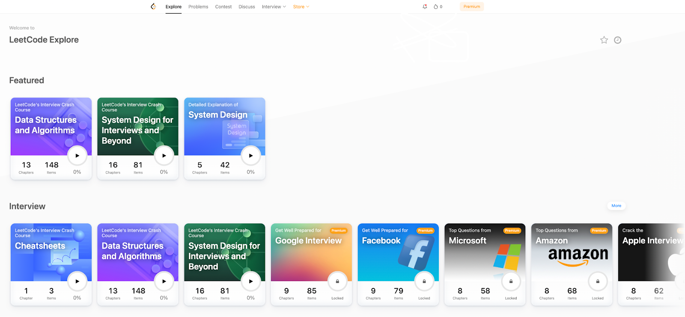
Task: Play Interview section System Design for Interviews
Action: coord(251,281)
